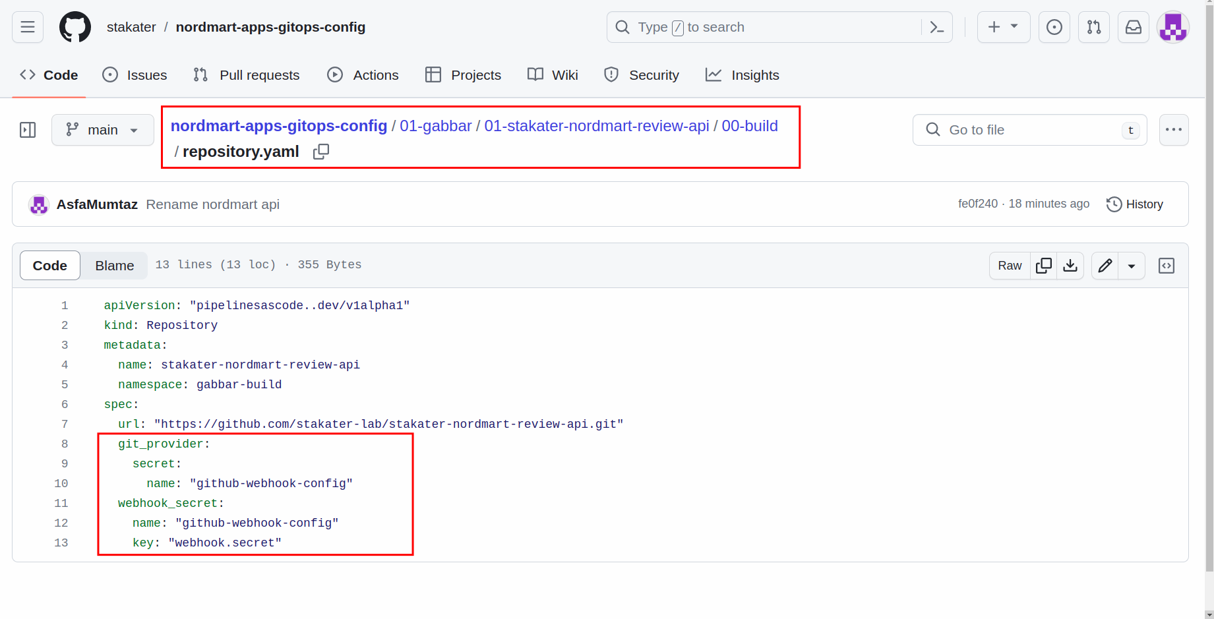The image size is (1214, 619).
Task: Toggle the file tree side panel
Action: pyautogui.click(x=28, y=130)
